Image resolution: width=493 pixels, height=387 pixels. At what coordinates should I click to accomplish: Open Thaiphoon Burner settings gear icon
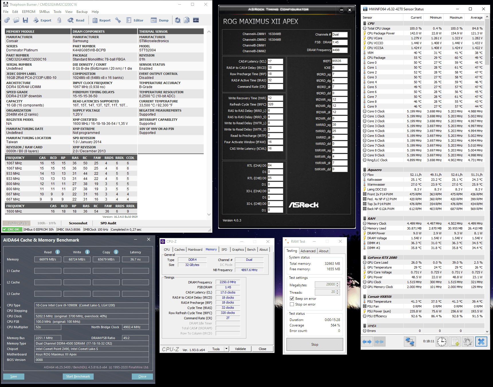(x=7, y=20)
